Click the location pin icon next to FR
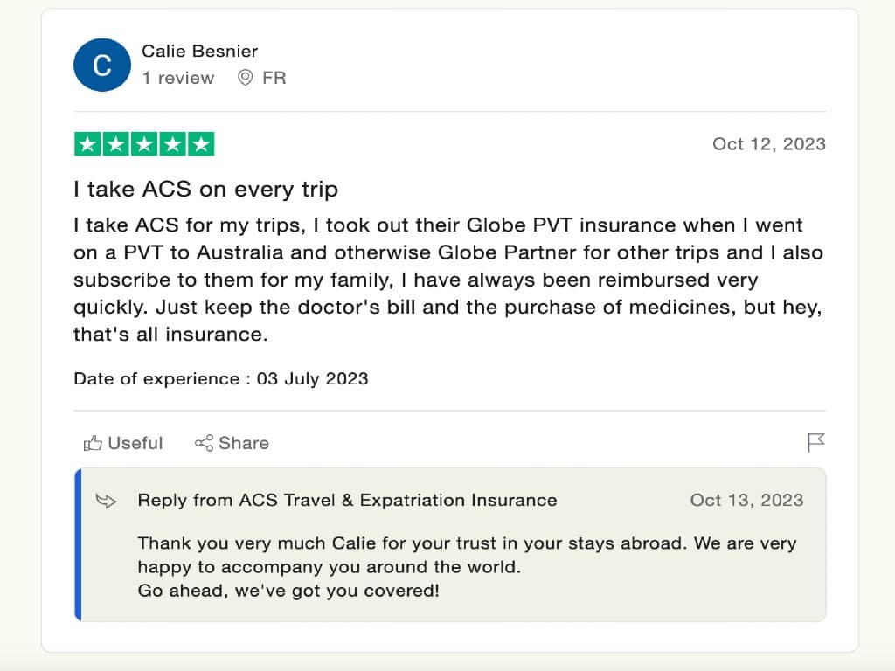 click(245, 78)
